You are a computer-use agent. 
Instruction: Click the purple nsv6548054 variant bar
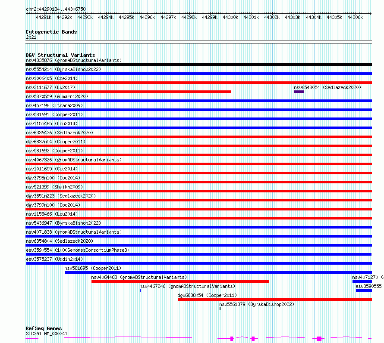299,91
